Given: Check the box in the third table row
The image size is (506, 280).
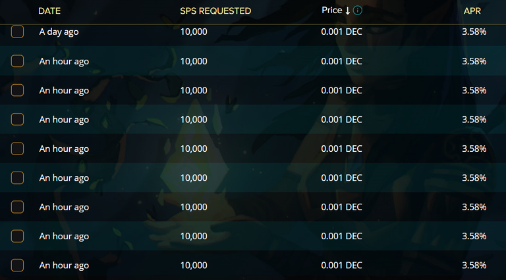Looking at the screenshot, I should (18, 90).
